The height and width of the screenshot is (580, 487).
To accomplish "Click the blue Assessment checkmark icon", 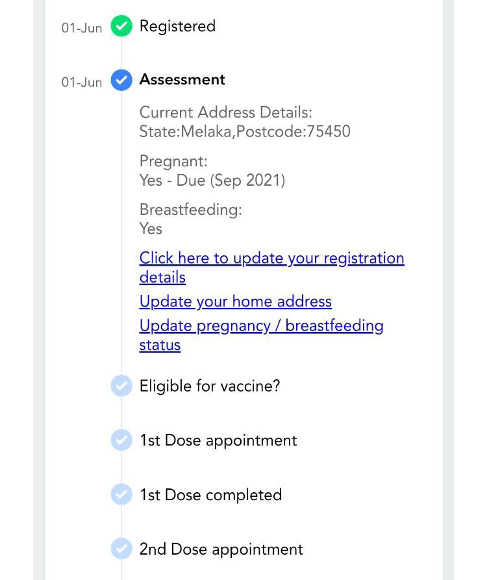I will 121,80.
